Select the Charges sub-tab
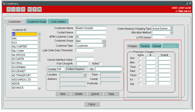The height and width of the screenshot is (112, 195). (x=132, y=46)
